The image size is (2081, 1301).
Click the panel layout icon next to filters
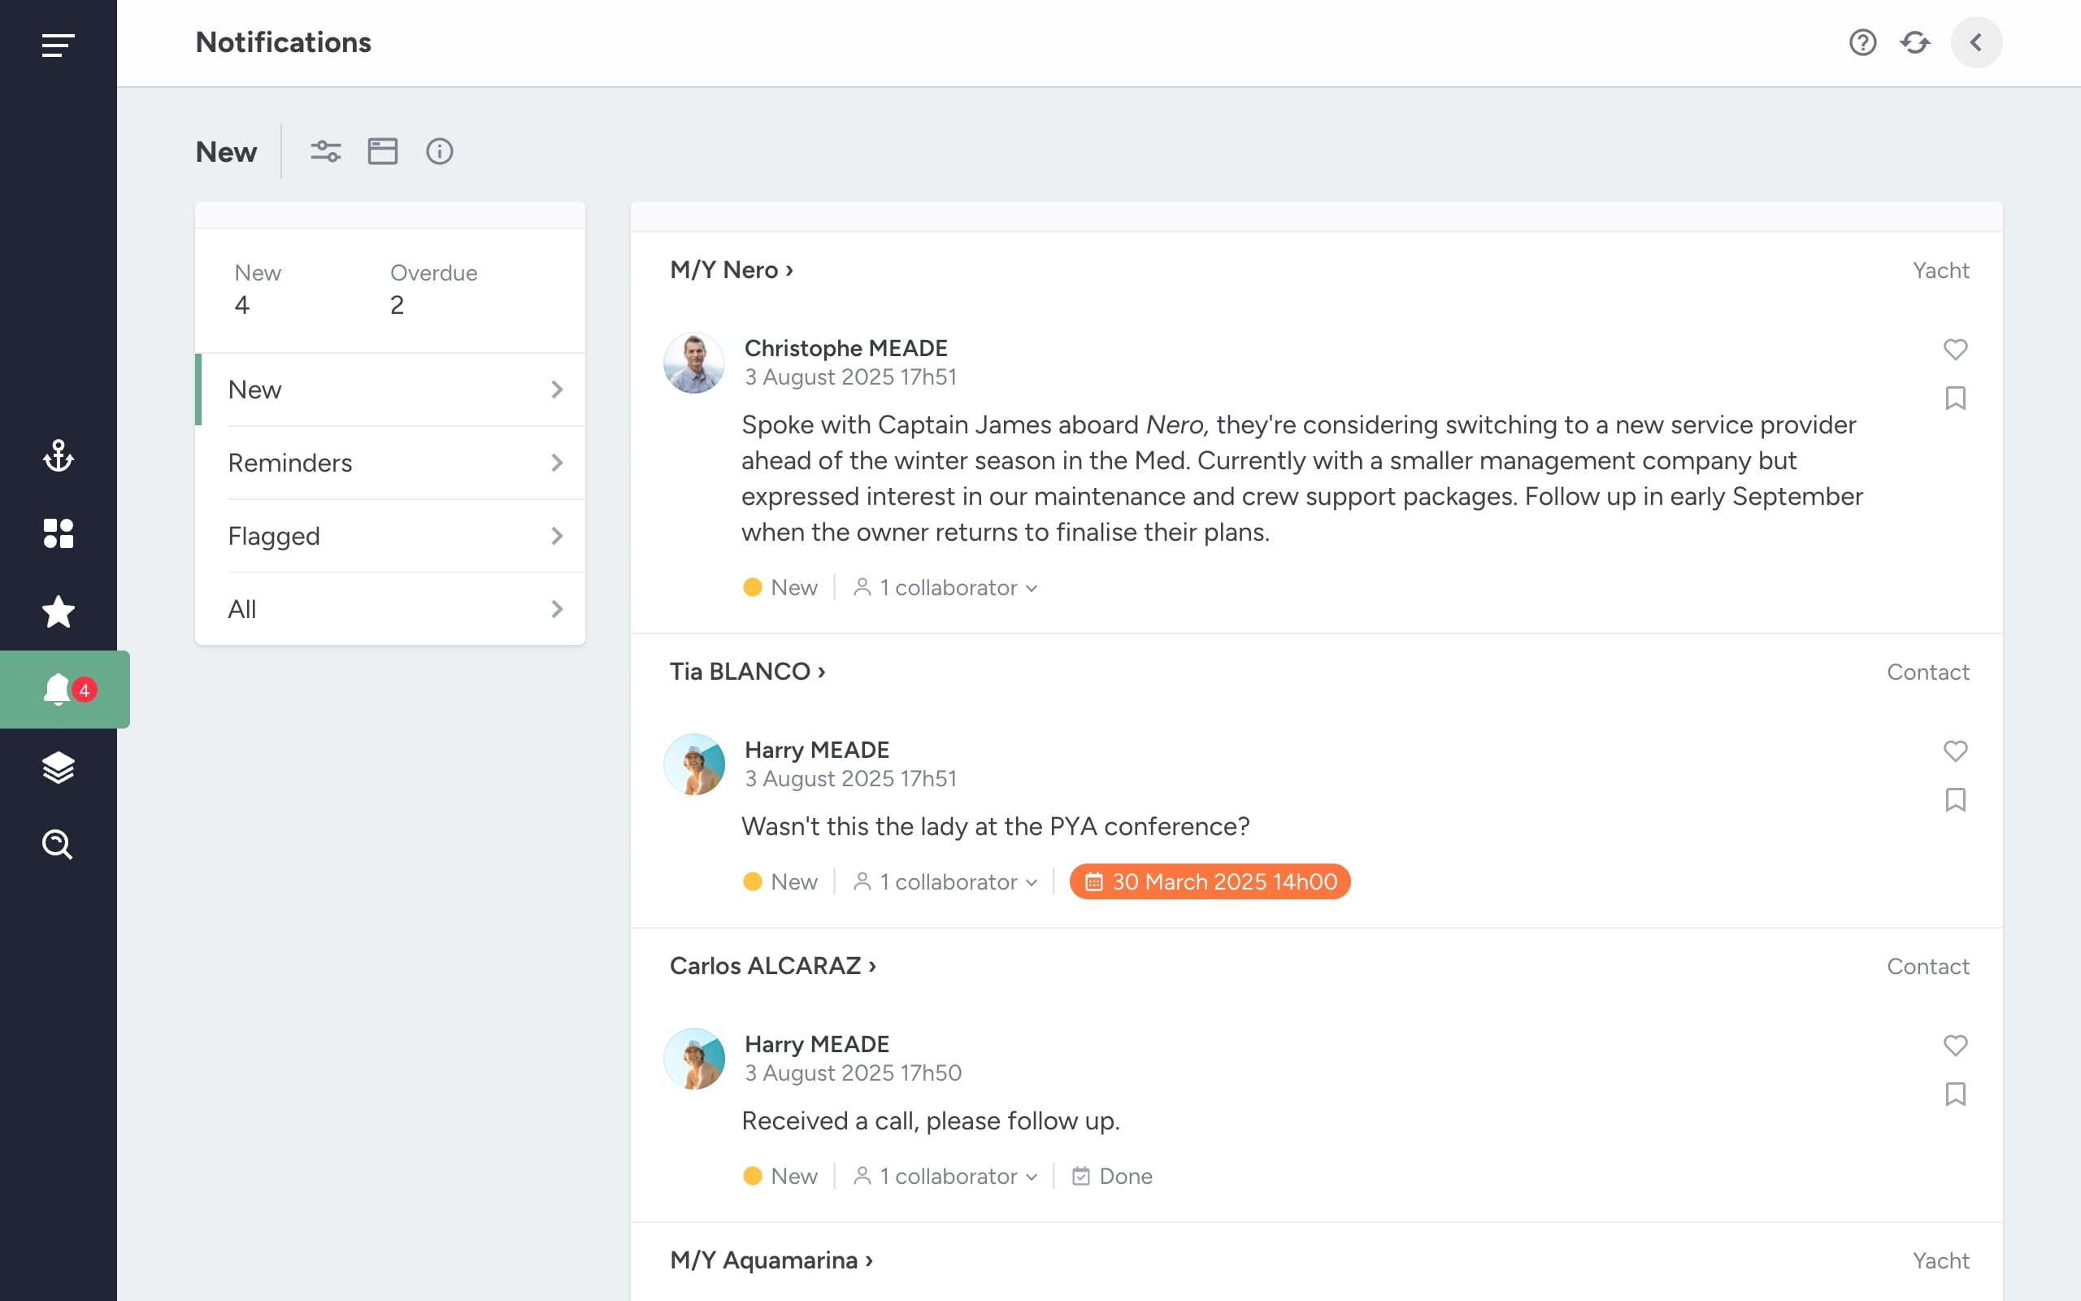[383, 151]
